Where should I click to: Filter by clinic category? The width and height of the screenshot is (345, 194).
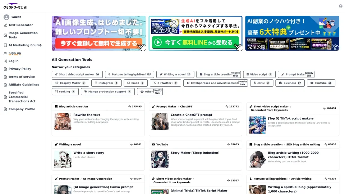click(x=262, y=83)
